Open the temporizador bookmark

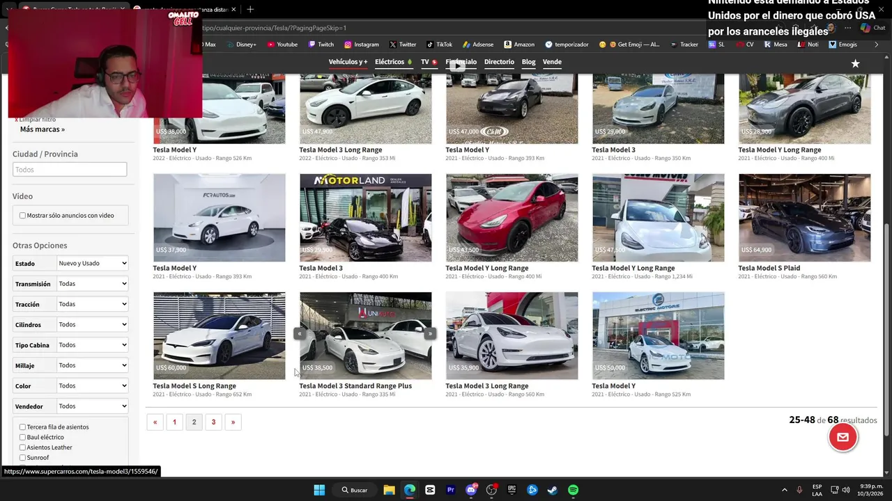click(567, 45)
